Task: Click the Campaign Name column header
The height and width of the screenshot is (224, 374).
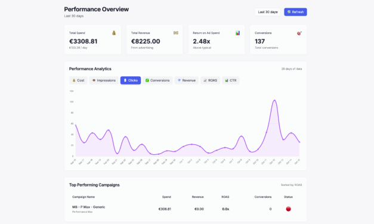Action: (84, 197)
